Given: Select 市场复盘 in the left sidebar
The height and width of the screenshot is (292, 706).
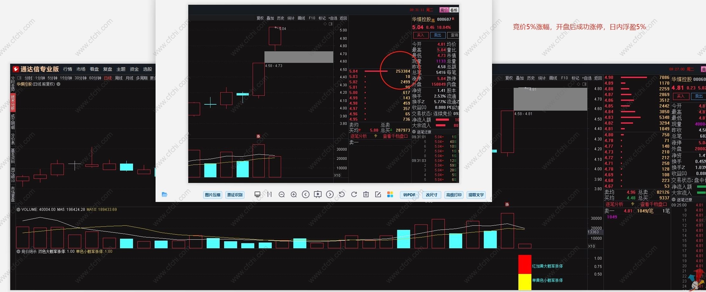Looking at the screenshot, I should (x=13, y=194).
